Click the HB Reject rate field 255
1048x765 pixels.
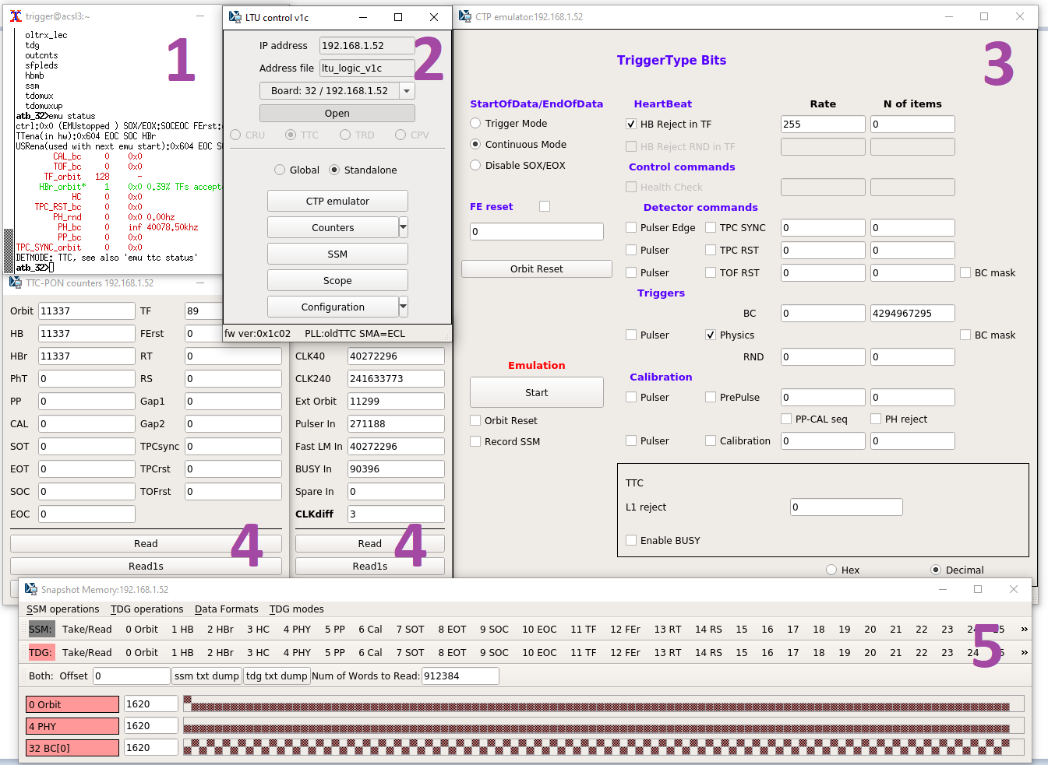(x=823, y=124)
